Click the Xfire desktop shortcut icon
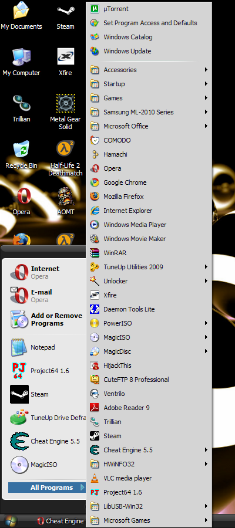The image size is (235, 528). point(65,56)
